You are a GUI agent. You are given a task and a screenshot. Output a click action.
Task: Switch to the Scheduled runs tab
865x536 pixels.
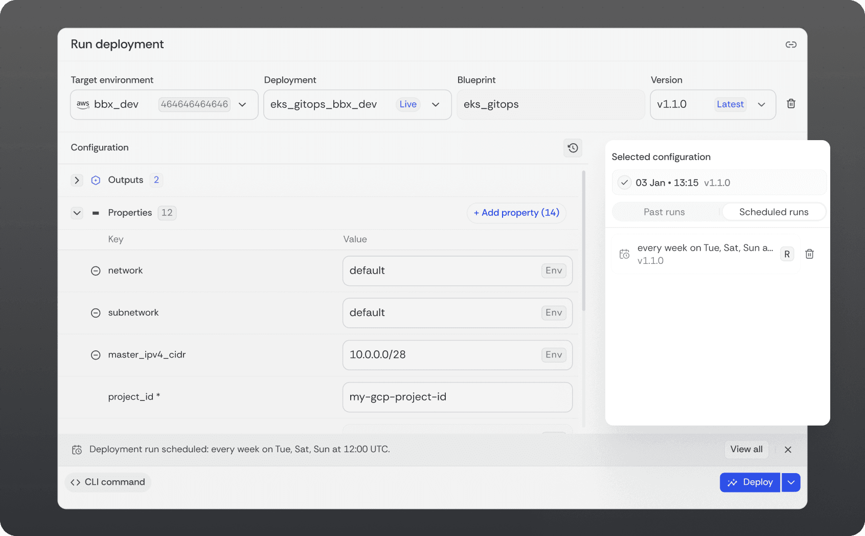[x=773, y=212]
